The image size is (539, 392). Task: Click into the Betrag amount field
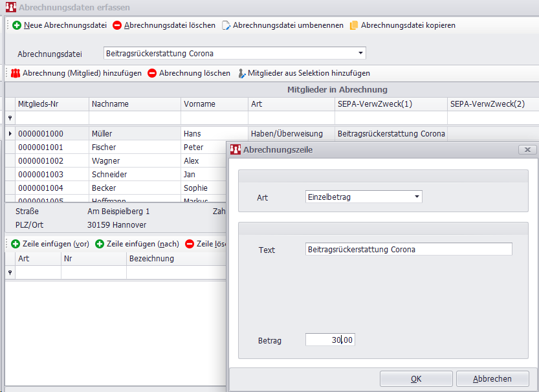click(x=330, y=340)
